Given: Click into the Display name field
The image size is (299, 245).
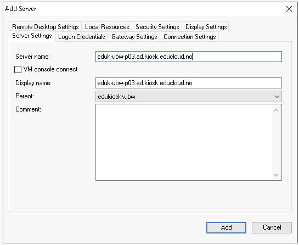Looking at the screenshot, I should [189, 83].
